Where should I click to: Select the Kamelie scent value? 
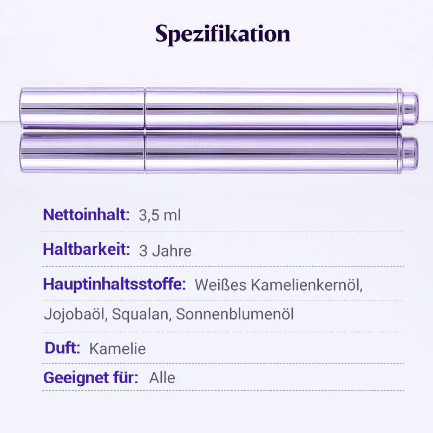pyautogui.click(x=117, y=349)
